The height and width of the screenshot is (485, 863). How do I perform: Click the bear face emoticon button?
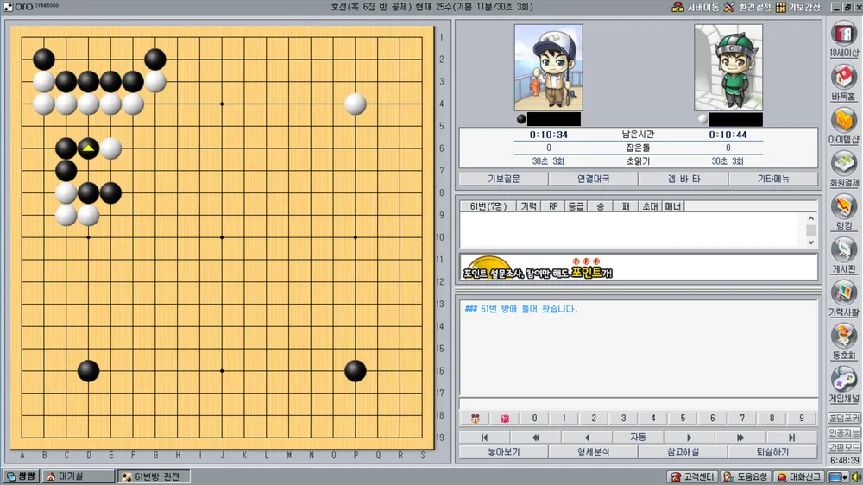click(x=475, y=419)
